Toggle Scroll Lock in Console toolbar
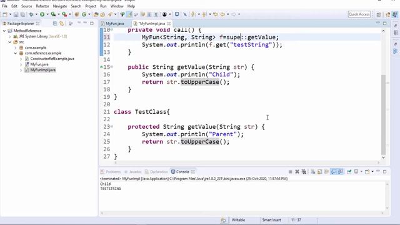Screen dimensions: 400x225 coord(319,172)
